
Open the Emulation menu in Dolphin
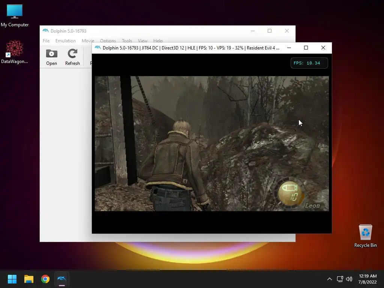tap(65, 40)
